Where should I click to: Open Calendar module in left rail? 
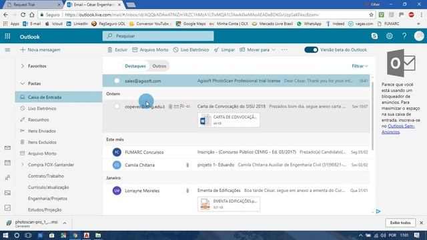7,163
